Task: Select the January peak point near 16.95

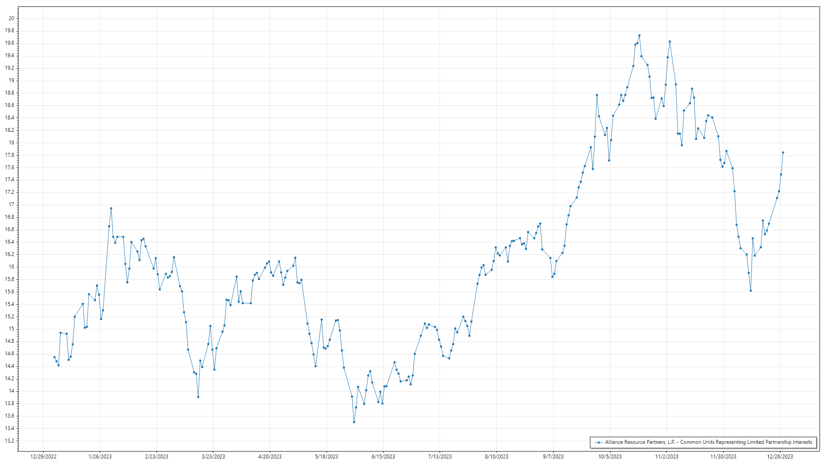Action: 111,208
